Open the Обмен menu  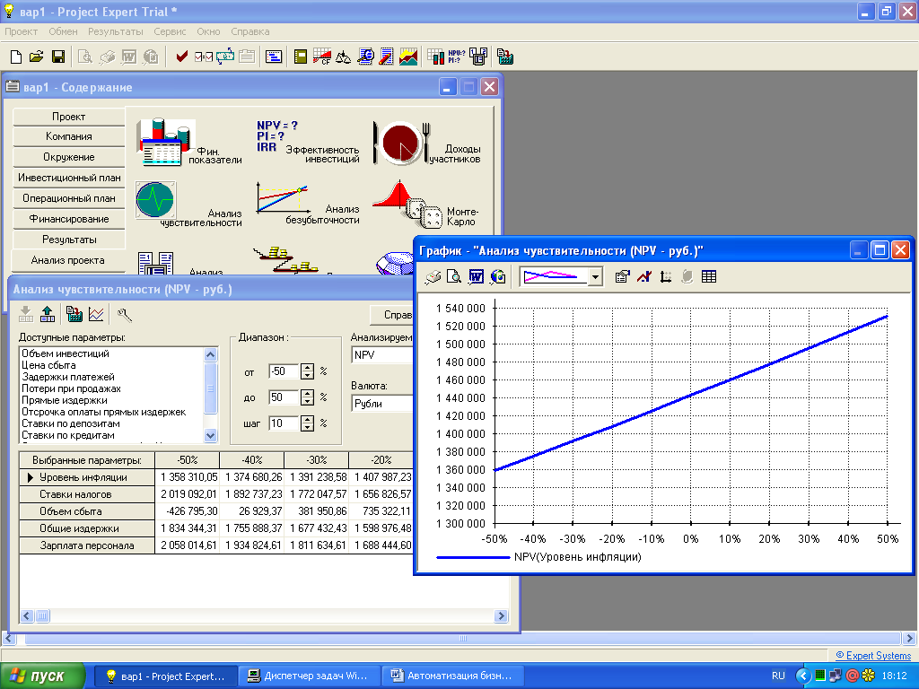tap(64, 31)
